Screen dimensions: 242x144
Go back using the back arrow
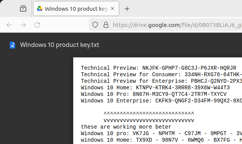(x=9, y=25)
